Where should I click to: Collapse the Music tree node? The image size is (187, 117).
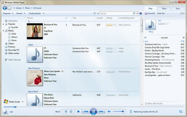pos(3,31)
